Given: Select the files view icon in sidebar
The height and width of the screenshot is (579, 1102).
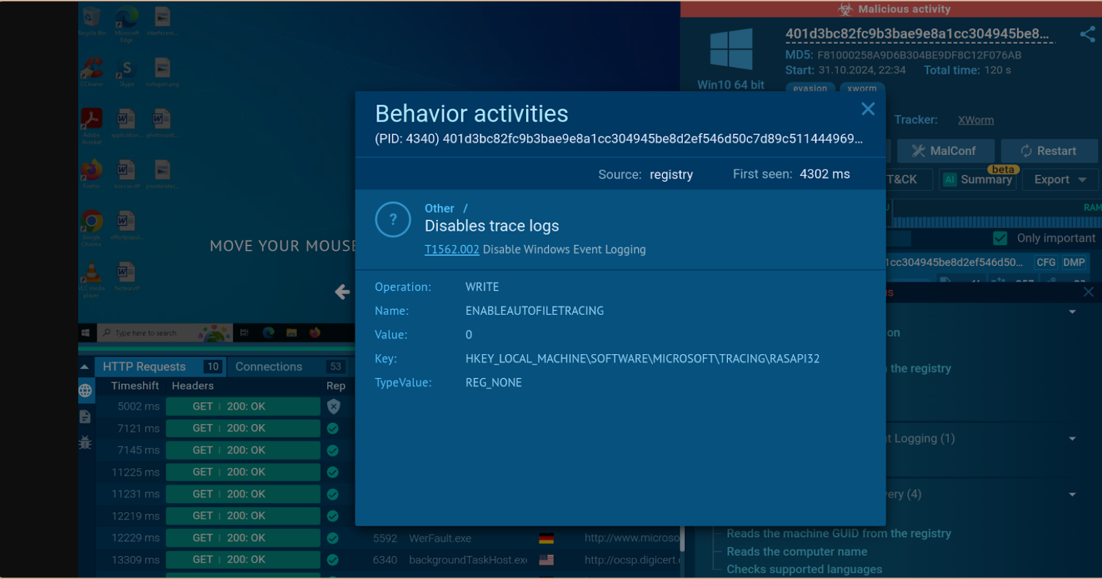Looking at the screenshot, I should 86,417.
